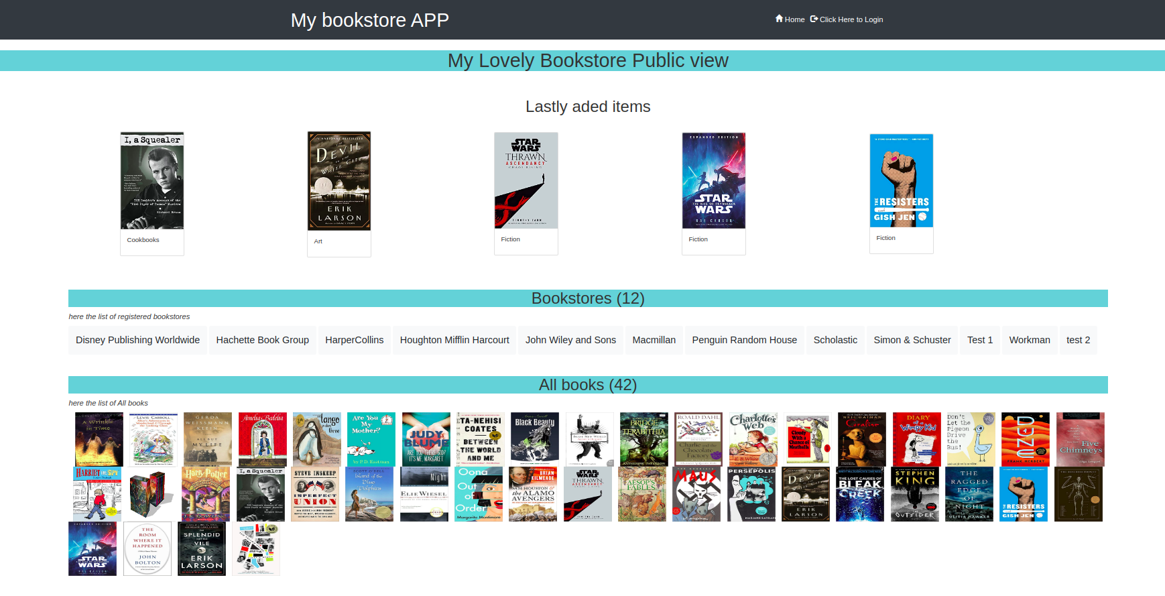1165x596 pixels.
Task: Open the 'Oona Out of Order' cover
Action: click(479, 494)
